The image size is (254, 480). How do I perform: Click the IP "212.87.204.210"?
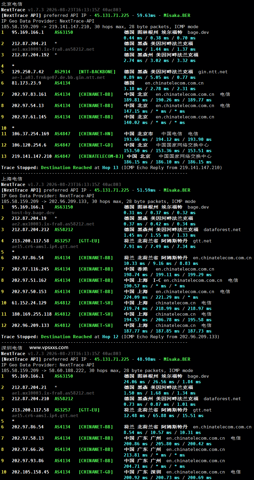tap(30, 399)
